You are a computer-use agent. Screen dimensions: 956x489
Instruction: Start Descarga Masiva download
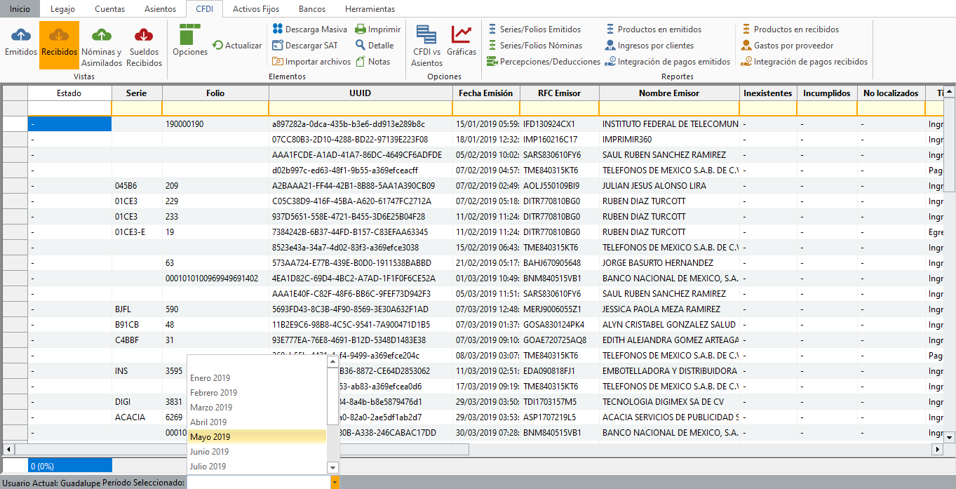(x=309, y=29)
